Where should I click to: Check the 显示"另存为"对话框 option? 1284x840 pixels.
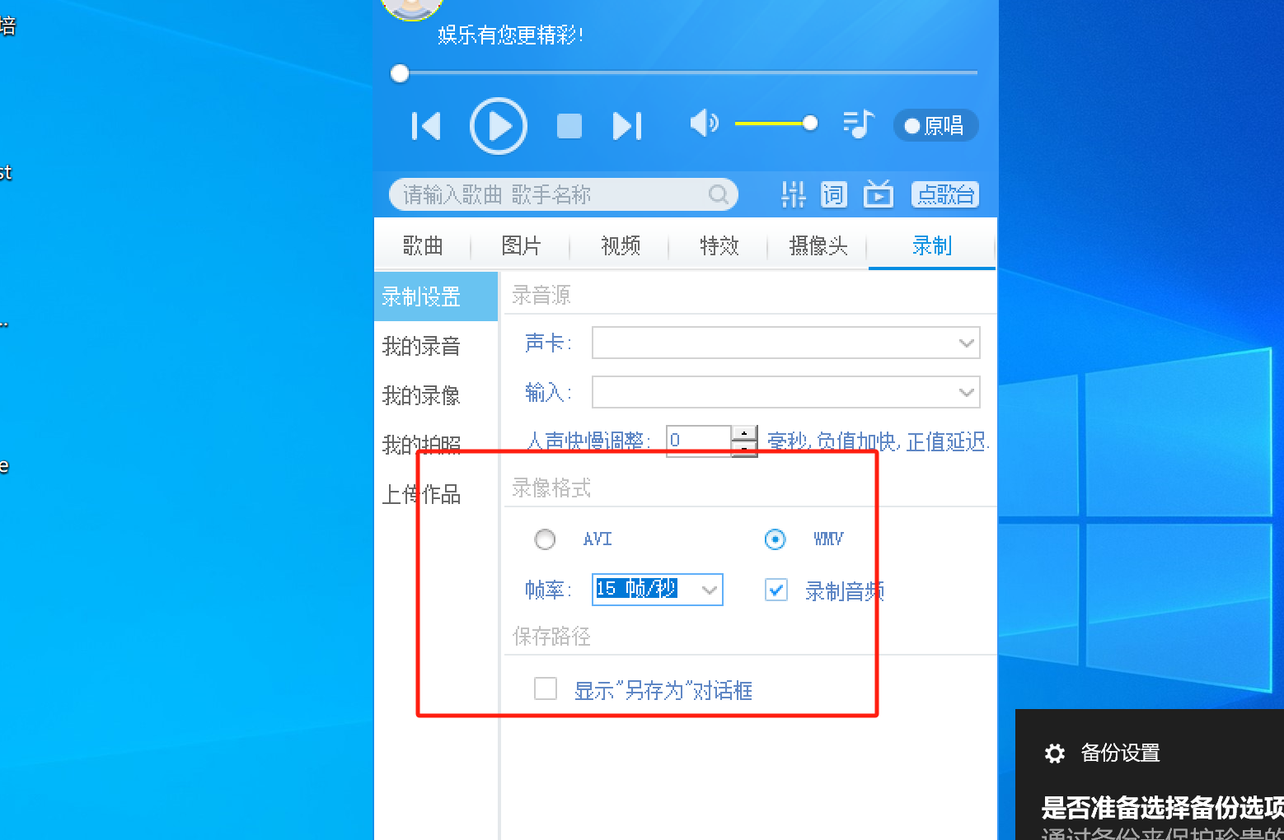(x=545, y=688)
